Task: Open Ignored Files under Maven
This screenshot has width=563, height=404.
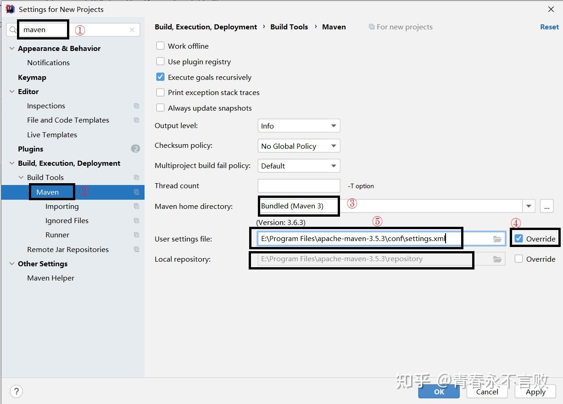Action: point(67,220)
